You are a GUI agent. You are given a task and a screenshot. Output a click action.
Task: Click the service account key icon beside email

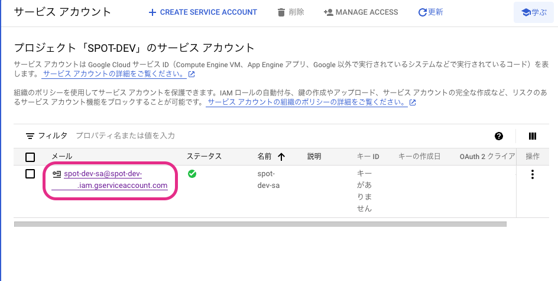point(57,174)
